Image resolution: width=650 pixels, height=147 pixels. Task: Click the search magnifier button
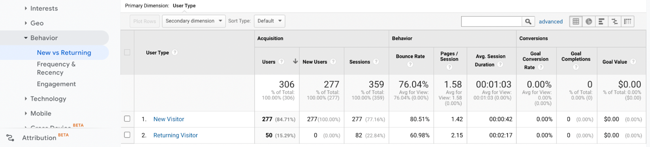(528, 21)
